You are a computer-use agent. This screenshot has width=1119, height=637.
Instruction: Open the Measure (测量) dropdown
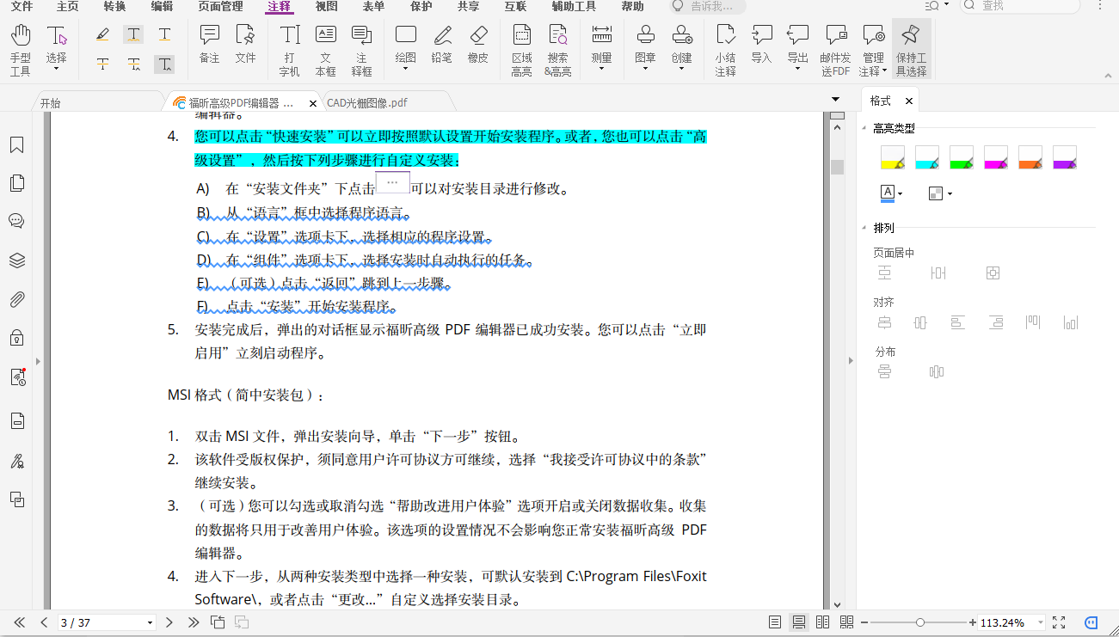[x=601, y=69]
